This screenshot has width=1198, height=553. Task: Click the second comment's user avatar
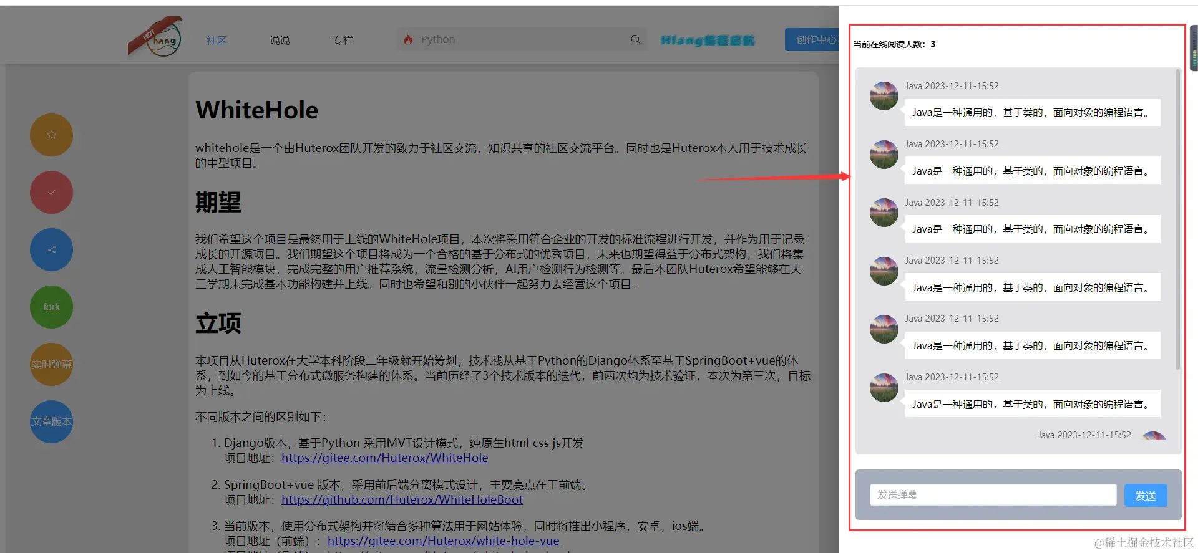tap(884, 154)
